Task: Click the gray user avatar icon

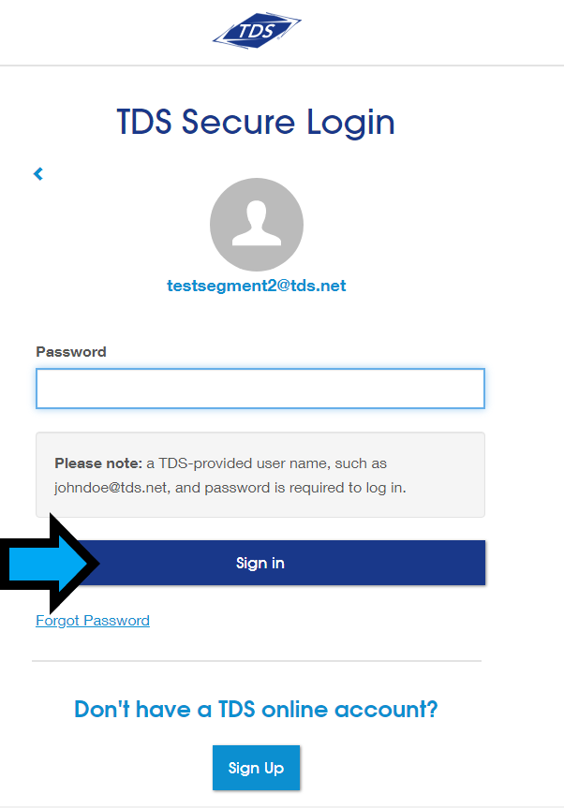Action: click(x=256, y=224)
